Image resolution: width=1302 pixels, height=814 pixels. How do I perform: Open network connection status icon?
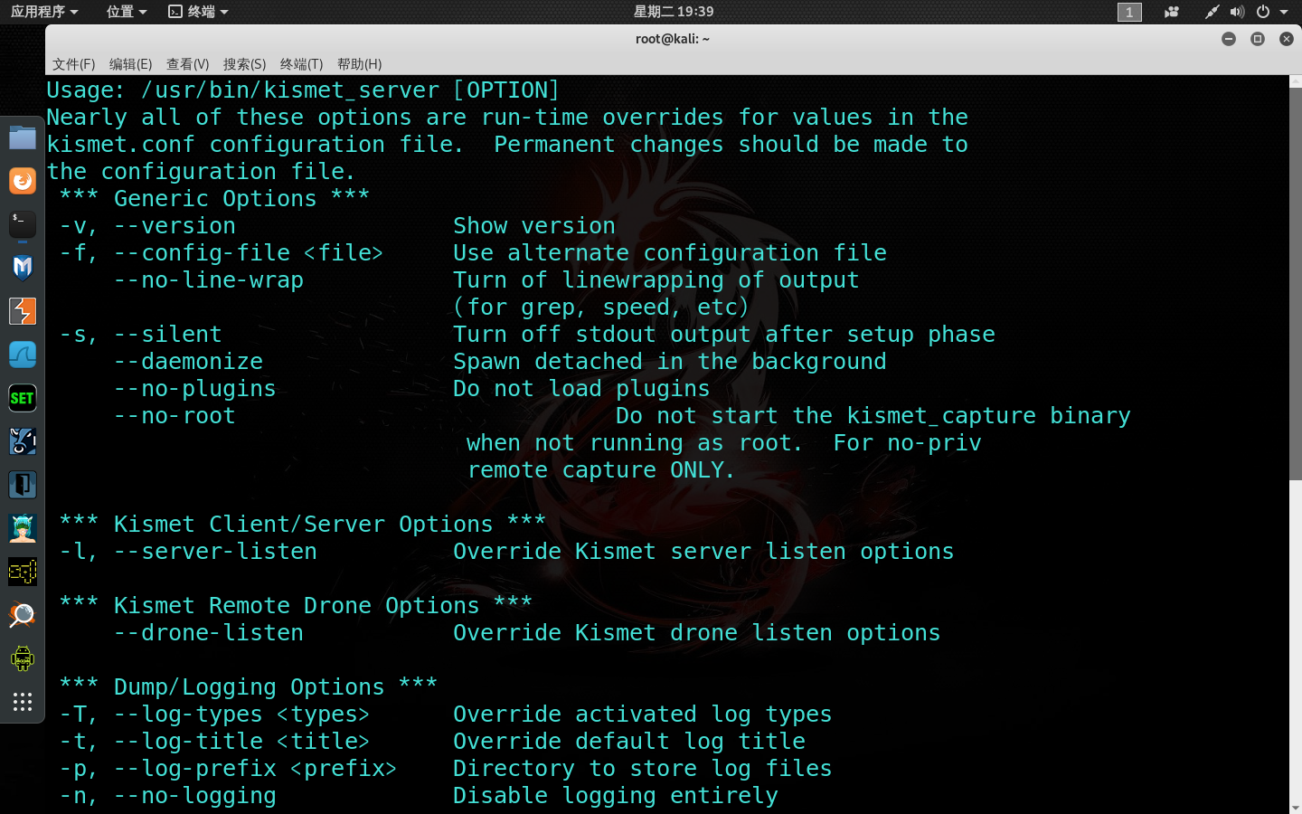point(1212,12)
